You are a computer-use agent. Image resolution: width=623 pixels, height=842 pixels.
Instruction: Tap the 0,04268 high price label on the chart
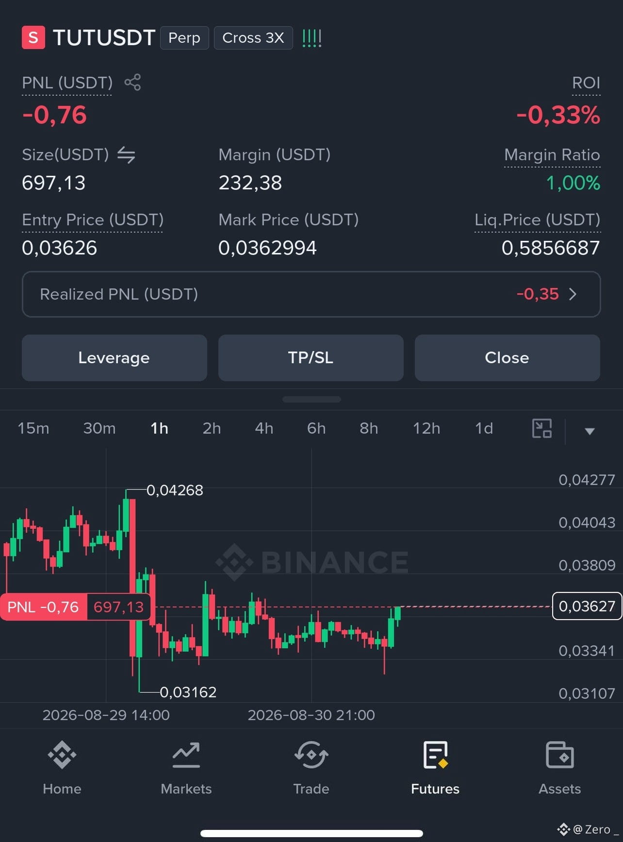pyautogui.click(x=175, y=490)
